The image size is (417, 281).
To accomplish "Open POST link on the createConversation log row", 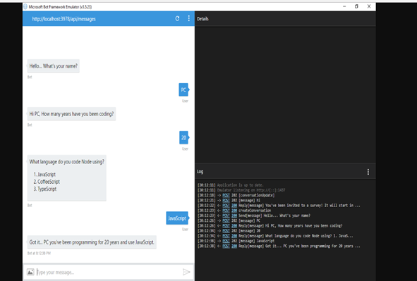I will [x=226, y=211].
